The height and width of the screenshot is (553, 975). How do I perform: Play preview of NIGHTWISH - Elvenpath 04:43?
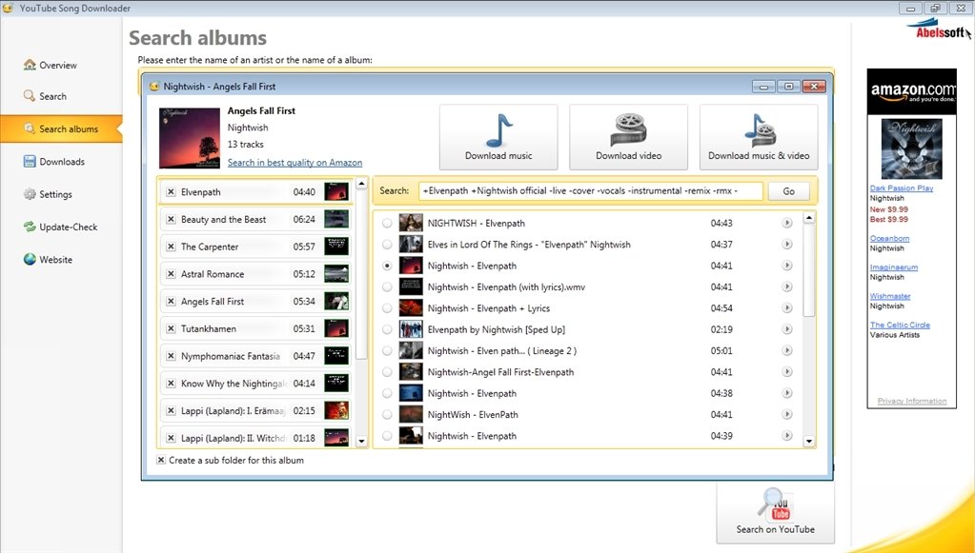786,223
